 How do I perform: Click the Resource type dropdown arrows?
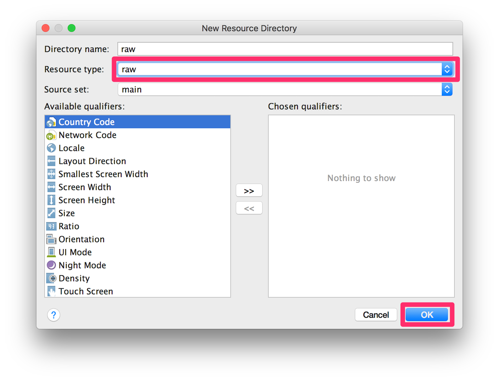[447, 69]
